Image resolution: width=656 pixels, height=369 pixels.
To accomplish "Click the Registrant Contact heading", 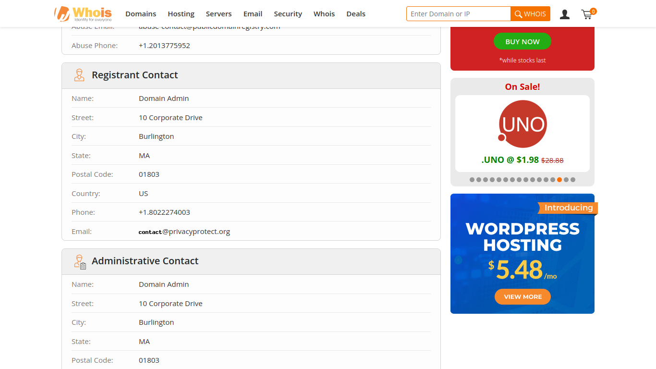I will click(x=135, y=75).
